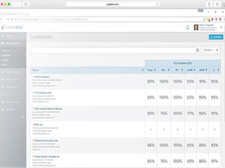Viewport: 225px width, 168px height.
Task: Click the status icon beside POC Inc.
Action: pyautogui.click(x=33, y=125)
